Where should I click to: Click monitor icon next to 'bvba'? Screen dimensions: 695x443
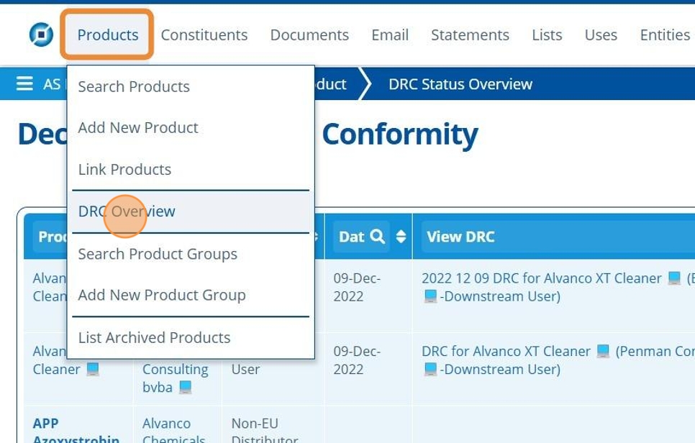185,387
